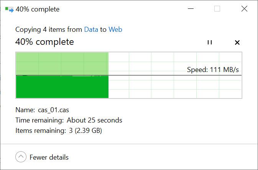The width and height of the screenshot is (258, 170).
Task: Click the Fewer details label
Action: coord(49,157)
